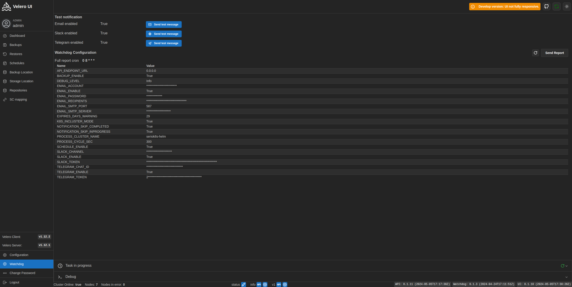The width and height of the screenshot is (572, 287).
Task: Click the UI version status bar entry
Action: pos(544,284)
